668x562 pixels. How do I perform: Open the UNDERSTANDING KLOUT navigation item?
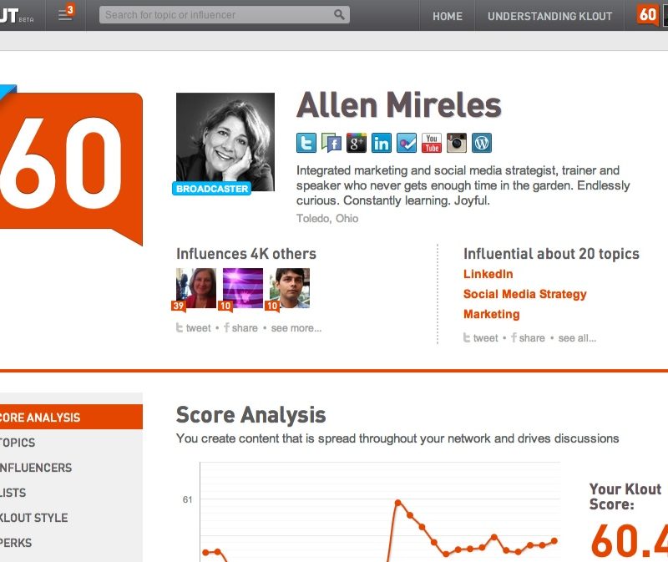coord(549,16)
